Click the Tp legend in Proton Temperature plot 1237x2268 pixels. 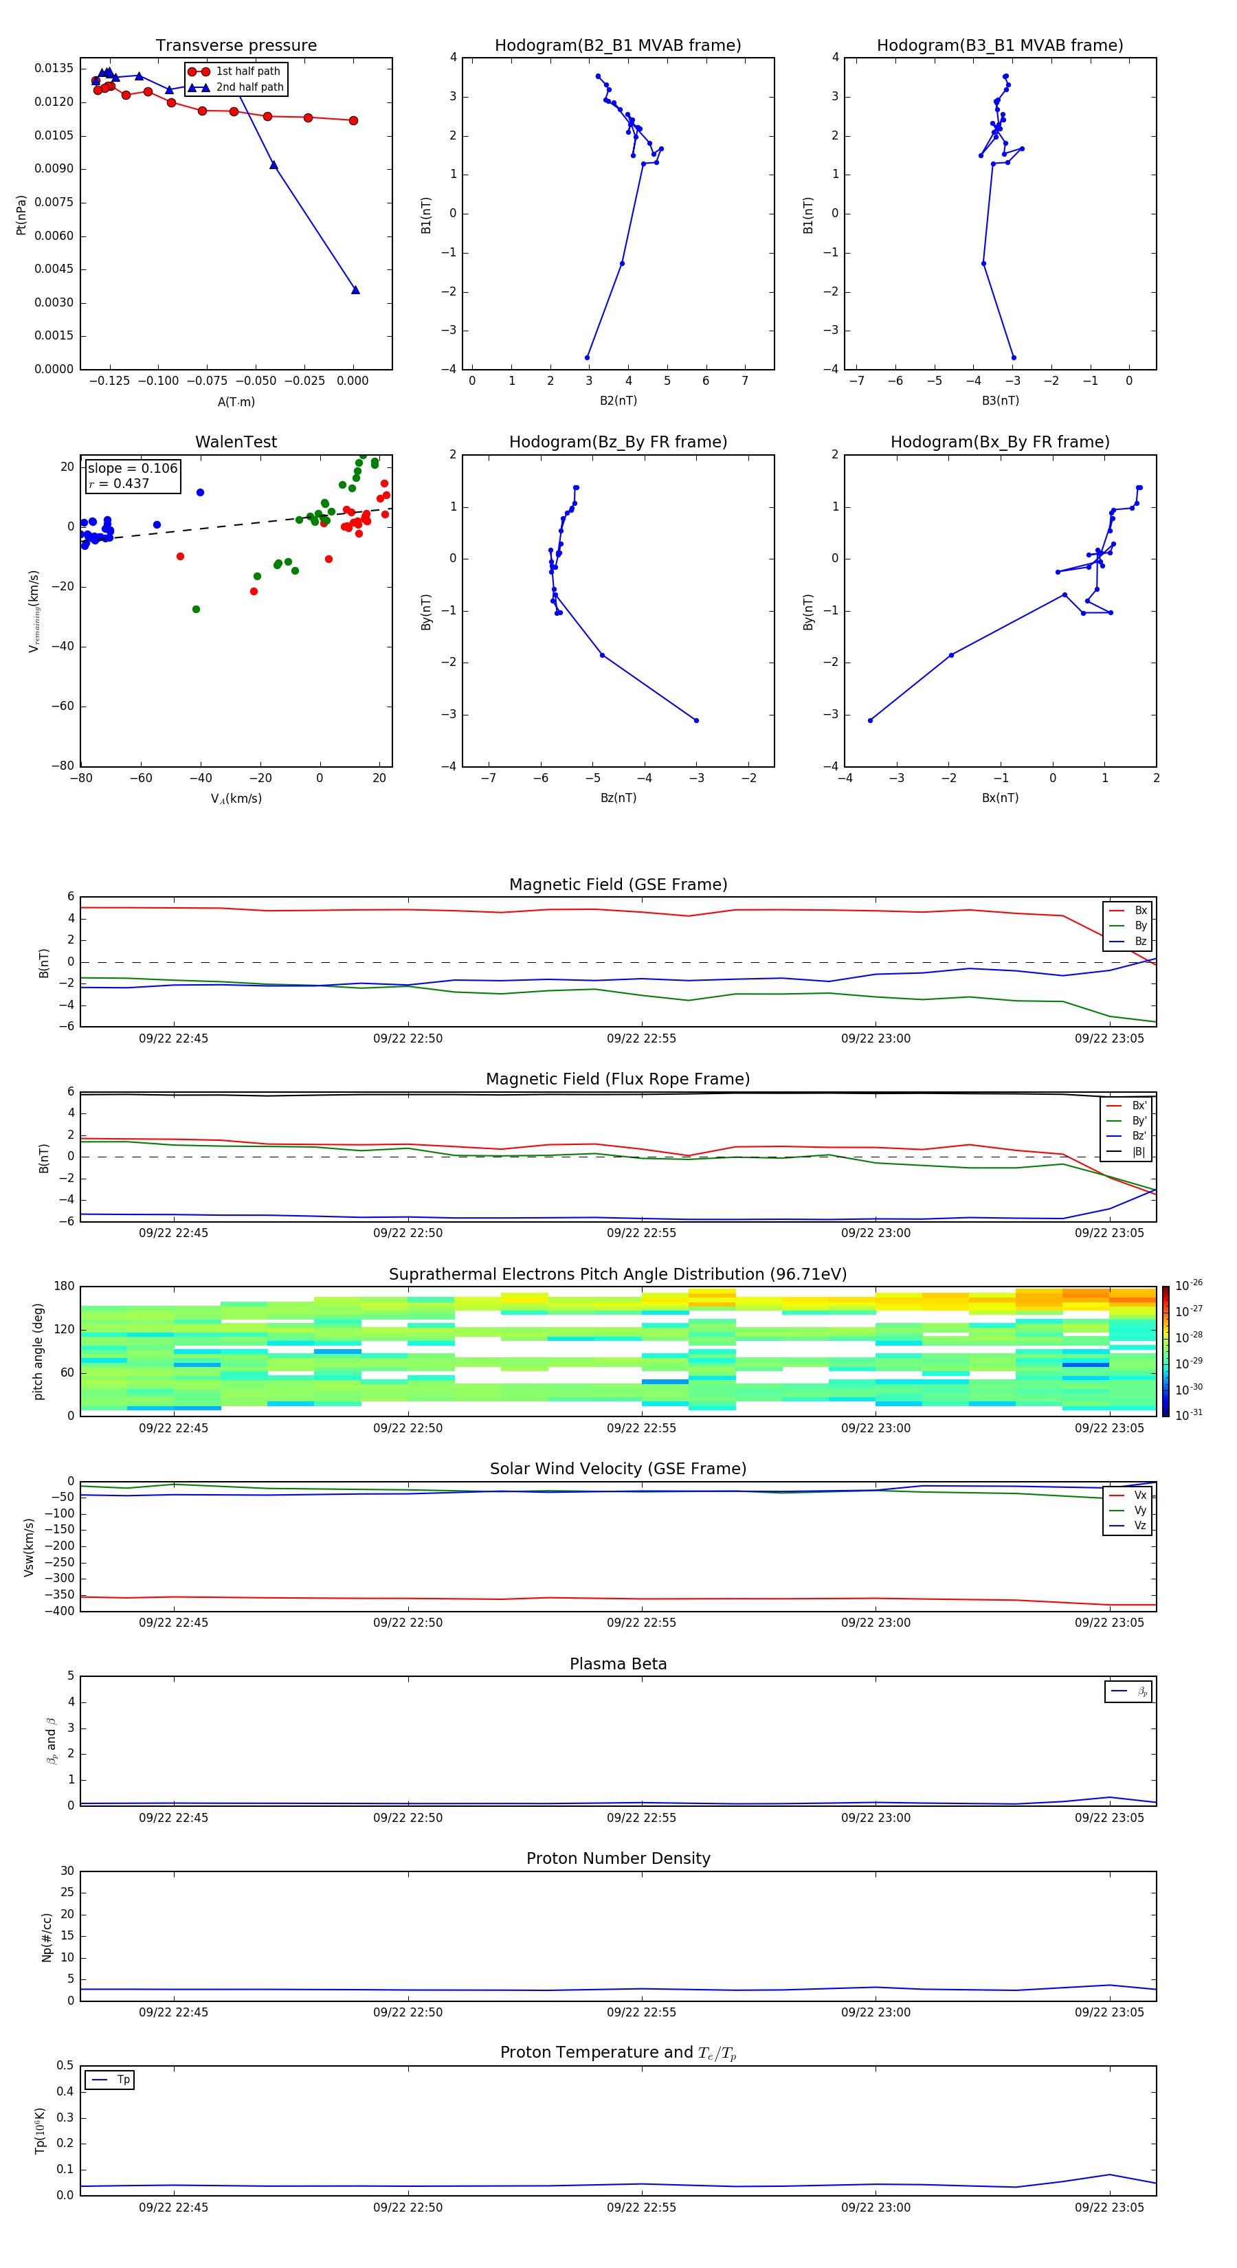click(110, 2080)
